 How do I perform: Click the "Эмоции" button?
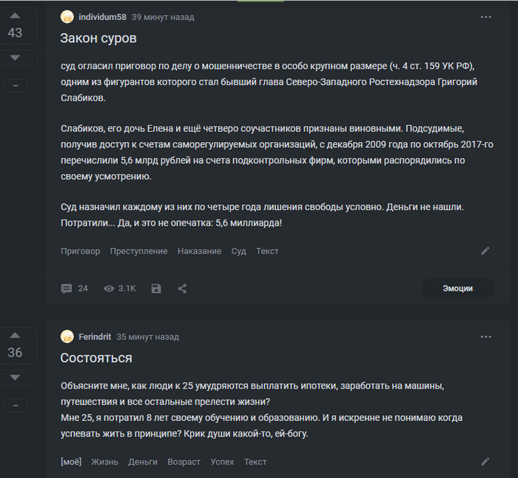(457, 289)
